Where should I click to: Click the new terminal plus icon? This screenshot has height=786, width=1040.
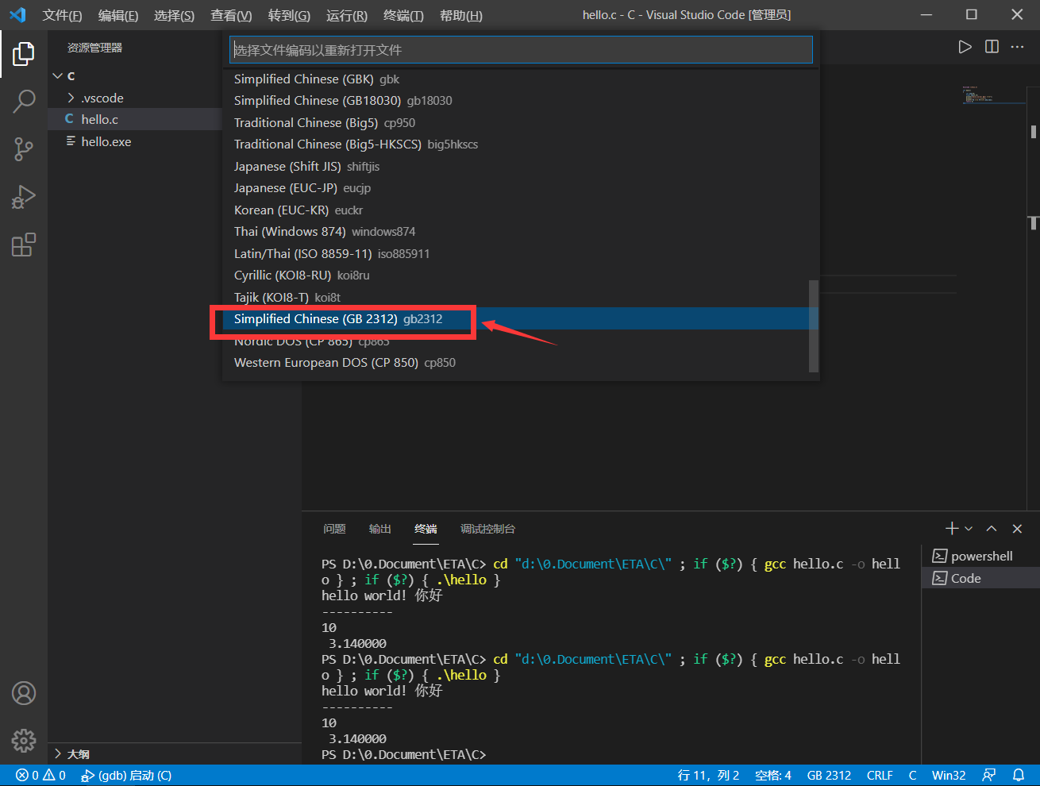pyautogui.click(x=952, y=529)
